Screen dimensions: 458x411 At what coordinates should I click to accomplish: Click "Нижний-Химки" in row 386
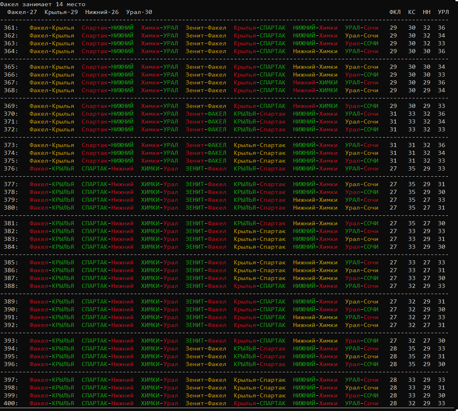pos(315,271)
